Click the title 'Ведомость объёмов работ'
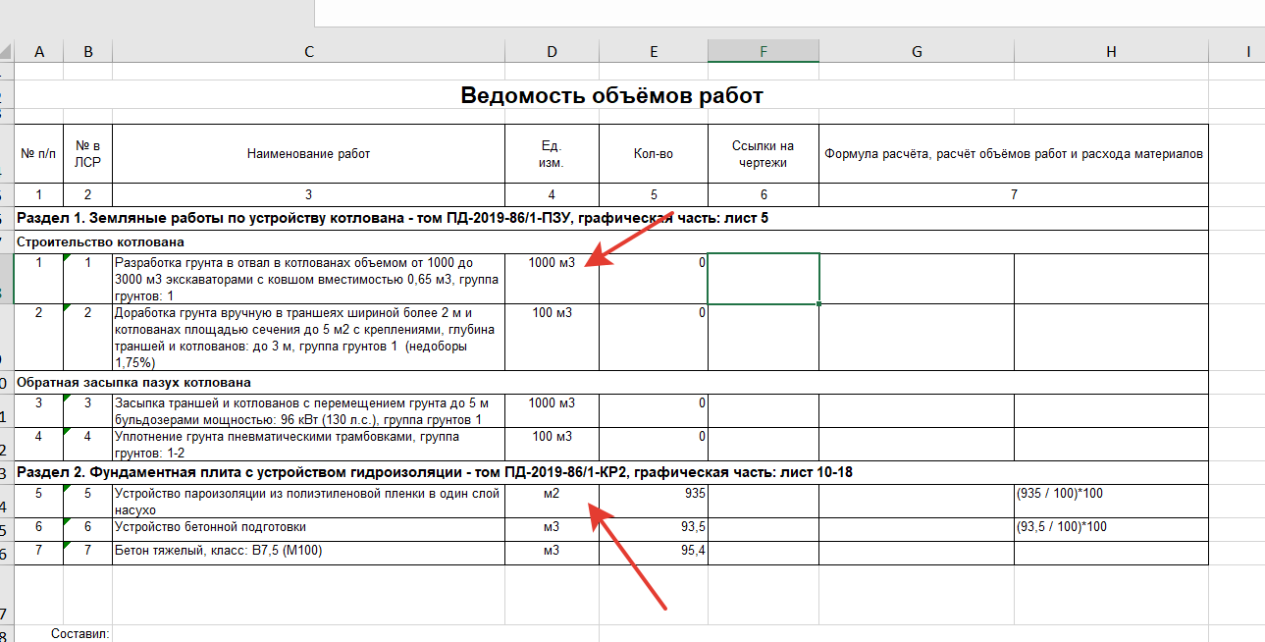Screen dimensions: 1265x642 pos(611,95)
